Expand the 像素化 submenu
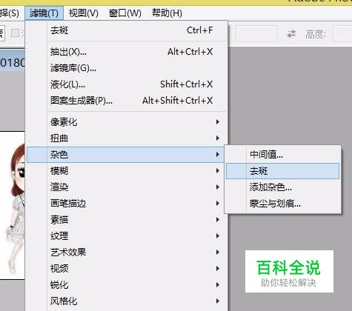This screenshot has width=352, height=311. 127,122
